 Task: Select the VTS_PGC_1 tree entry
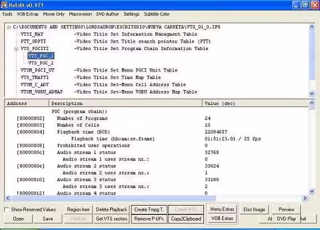pyautogui.click(x=41, y=56)
